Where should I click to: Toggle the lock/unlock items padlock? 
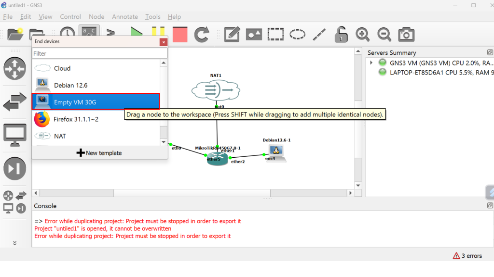(x=341, y=35)
